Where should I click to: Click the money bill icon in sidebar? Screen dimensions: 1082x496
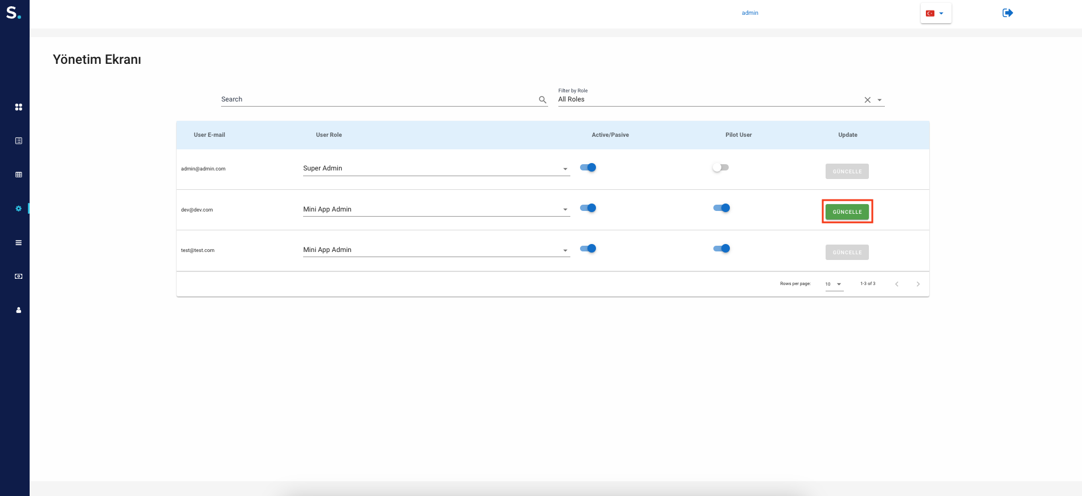pos(19,277)
